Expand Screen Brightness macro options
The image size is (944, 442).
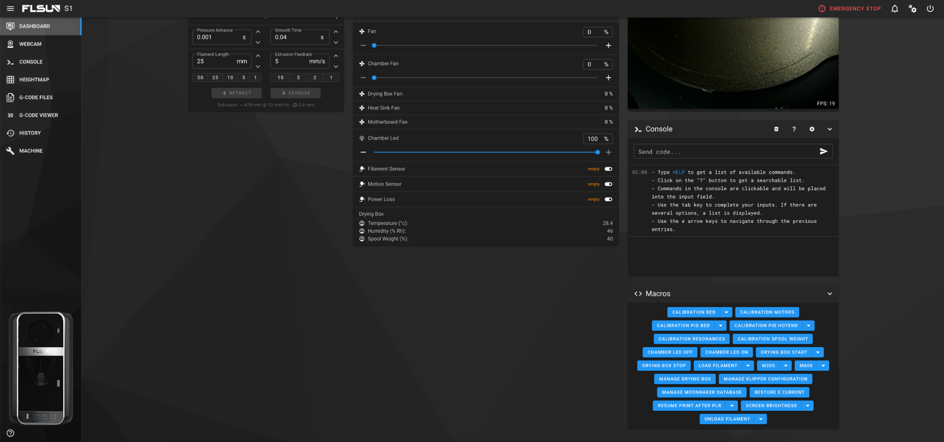point(808,406)
